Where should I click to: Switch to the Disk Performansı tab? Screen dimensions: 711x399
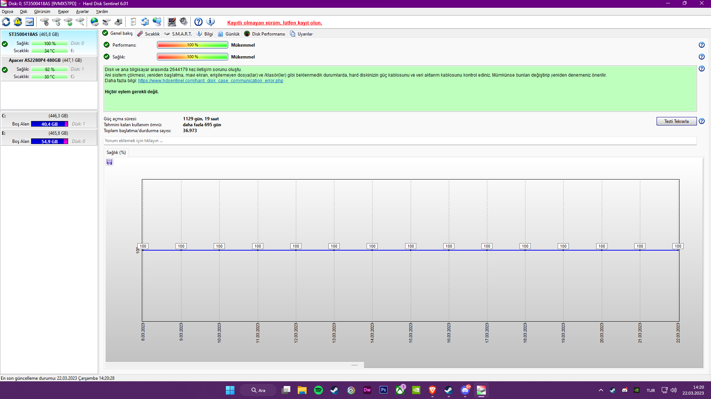265,34
